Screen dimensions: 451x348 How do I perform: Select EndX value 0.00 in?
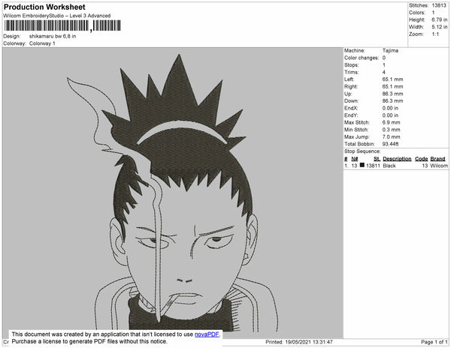click(x=390, y=108)
